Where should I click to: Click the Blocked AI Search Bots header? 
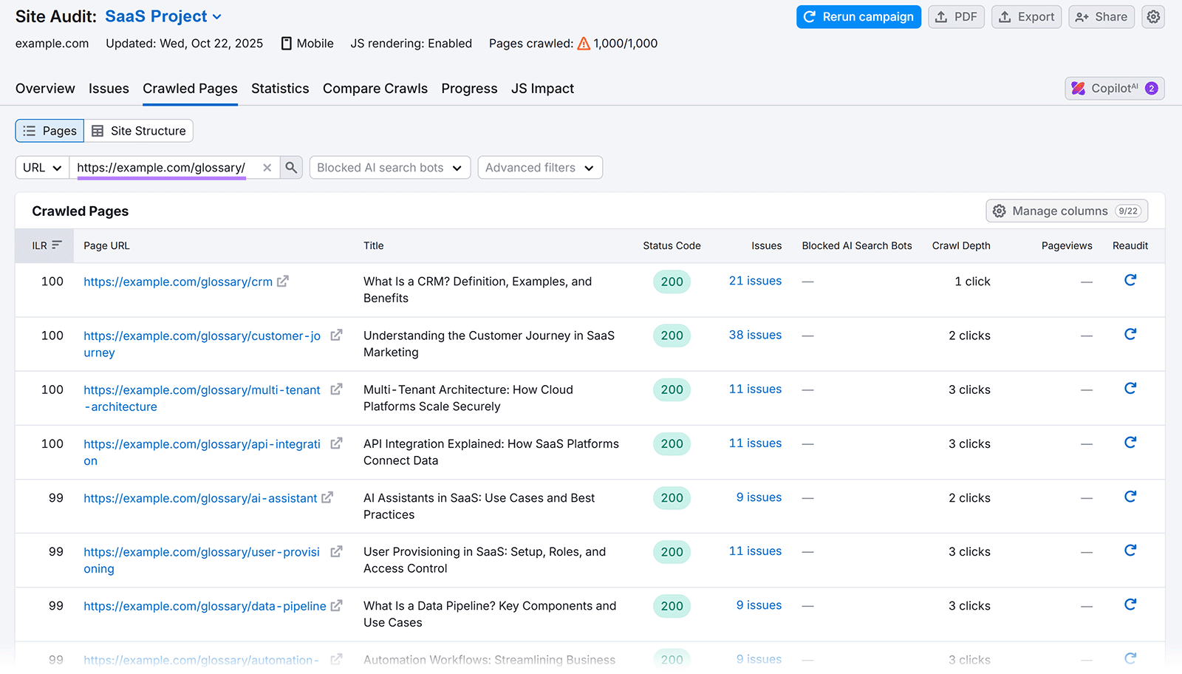[857, 245]
